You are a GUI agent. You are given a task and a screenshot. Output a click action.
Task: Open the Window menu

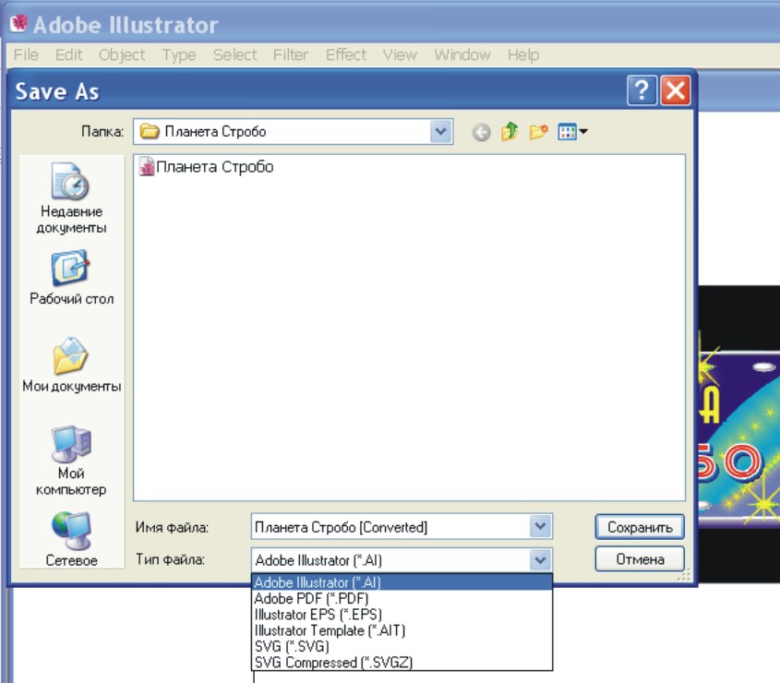point(462,54)
